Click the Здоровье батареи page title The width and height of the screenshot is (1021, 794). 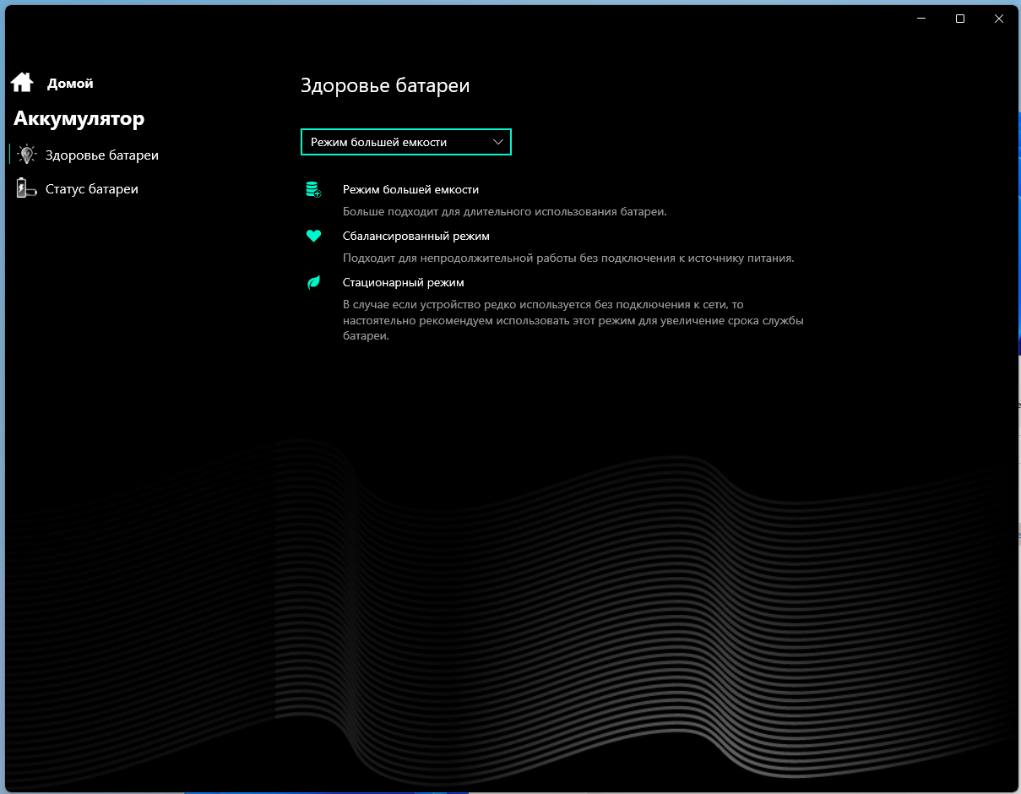pos(385,85)
